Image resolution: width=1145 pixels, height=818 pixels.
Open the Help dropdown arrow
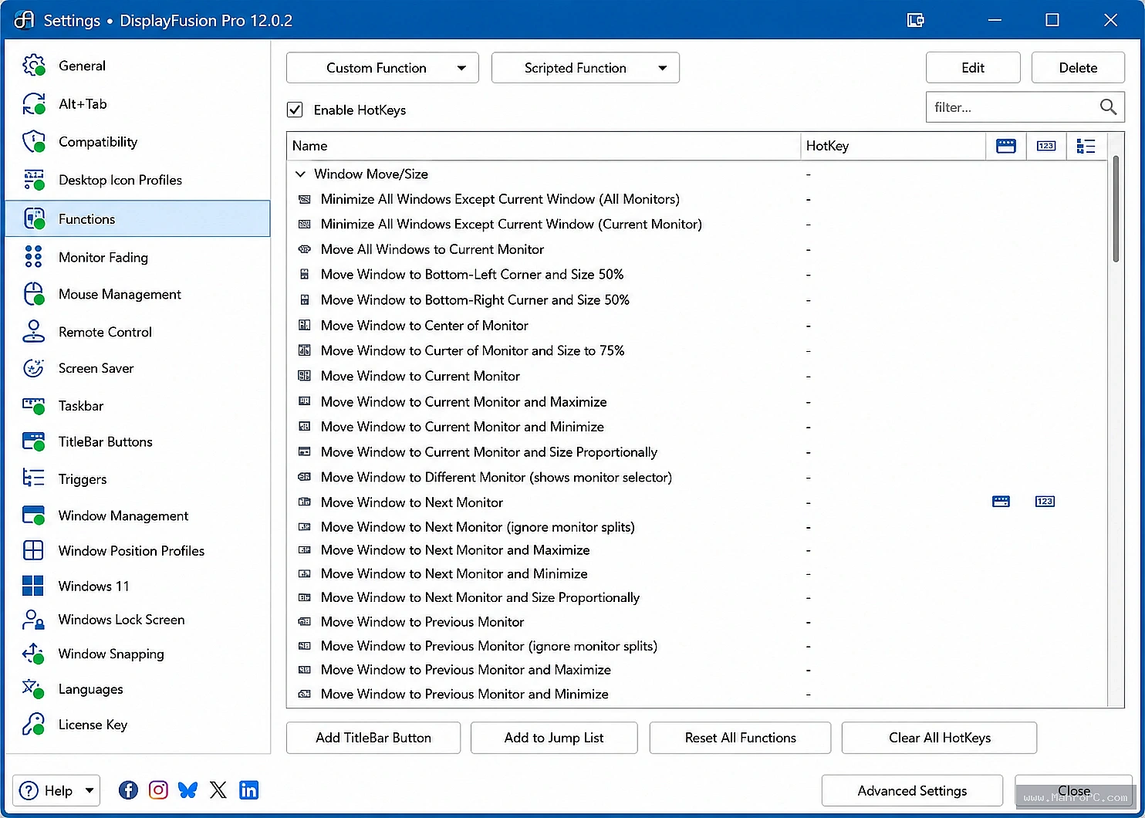pyautogui.click(x=90, y=790)
